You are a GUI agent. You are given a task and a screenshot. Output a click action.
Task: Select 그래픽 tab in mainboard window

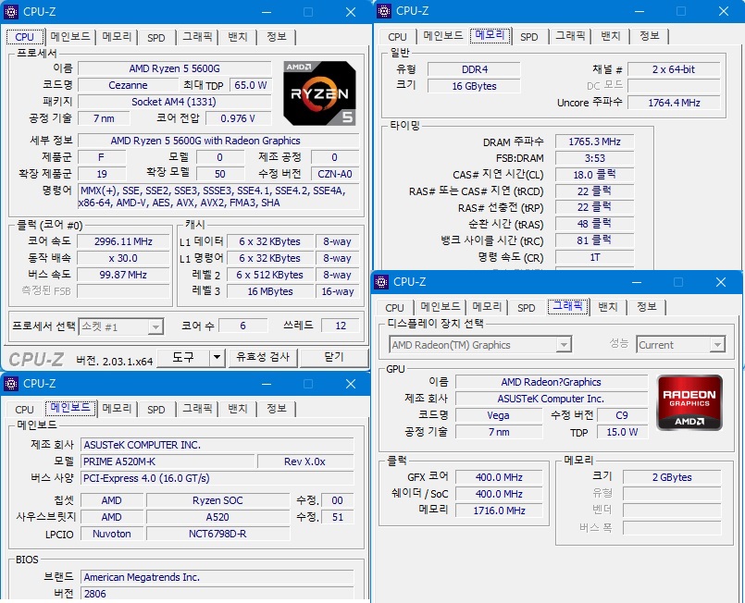point(198,409)
